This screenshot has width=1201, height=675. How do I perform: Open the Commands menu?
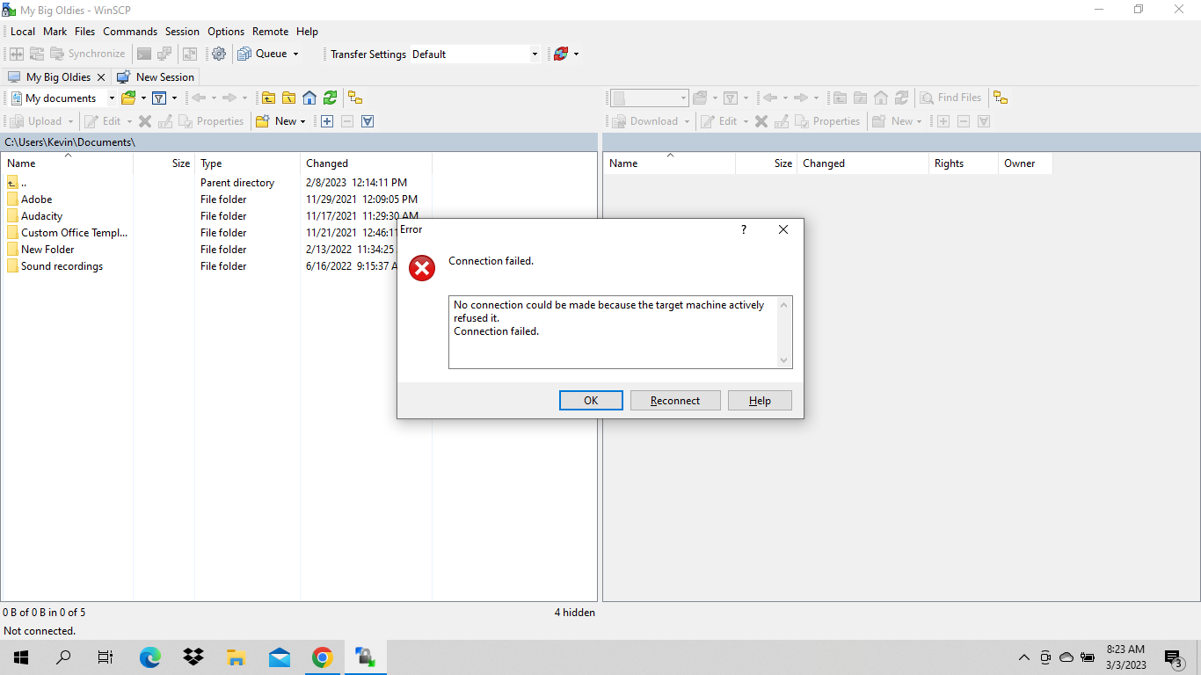130,32
